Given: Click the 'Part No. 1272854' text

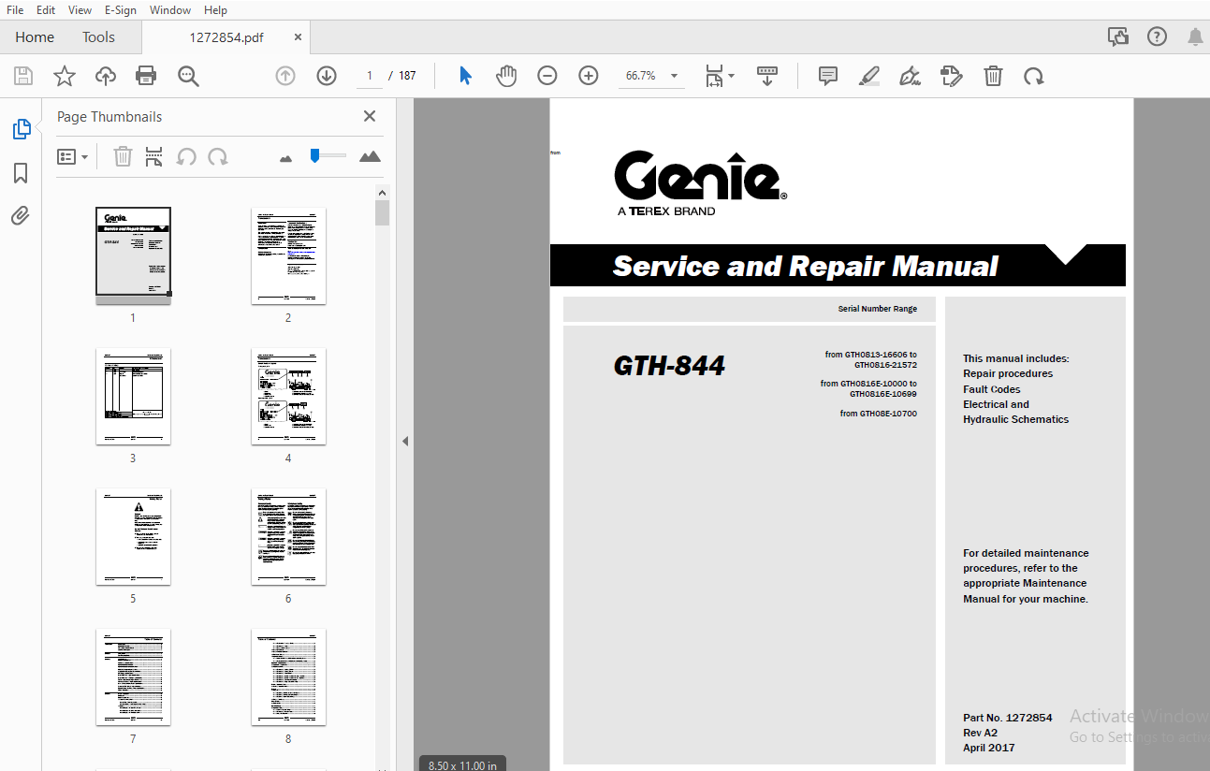Looking at the screenshot, I should pos(1007,718).
